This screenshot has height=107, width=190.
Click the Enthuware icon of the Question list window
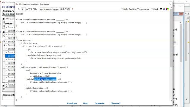click(7, 19)
